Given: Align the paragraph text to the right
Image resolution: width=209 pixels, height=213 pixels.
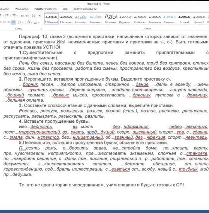Looking at the screenshot, I should click(x=9, y=22).
